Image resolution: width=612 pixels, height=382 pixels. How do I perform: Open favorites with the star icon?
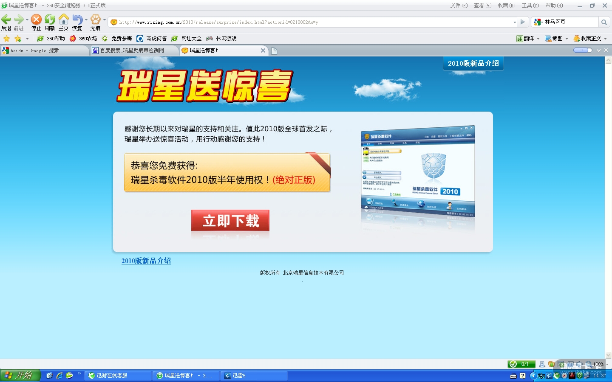click(6, 39)
